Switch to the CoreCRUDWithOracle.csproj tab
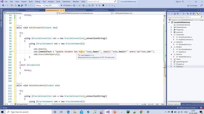 click(76, 10)
